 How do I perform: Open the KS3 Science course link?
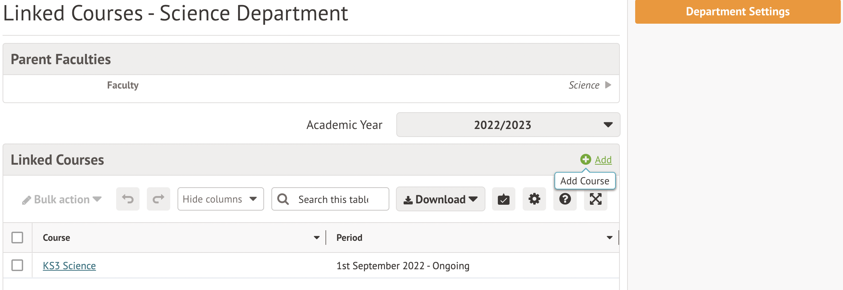tap(69, 266)
